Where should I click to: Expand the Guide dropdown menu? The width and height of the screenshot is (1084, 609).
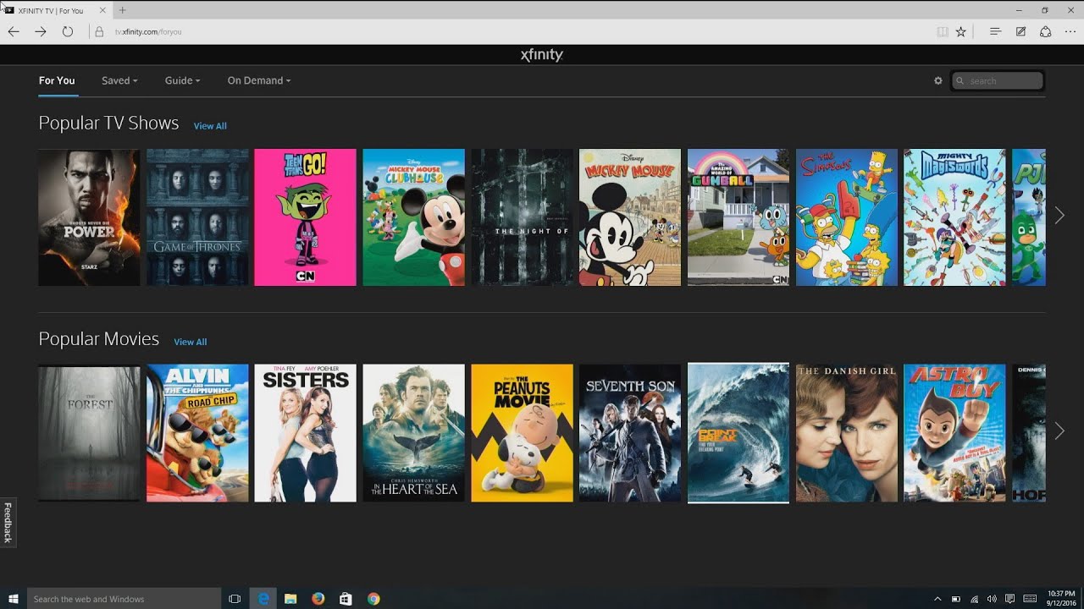pos(183,80)
